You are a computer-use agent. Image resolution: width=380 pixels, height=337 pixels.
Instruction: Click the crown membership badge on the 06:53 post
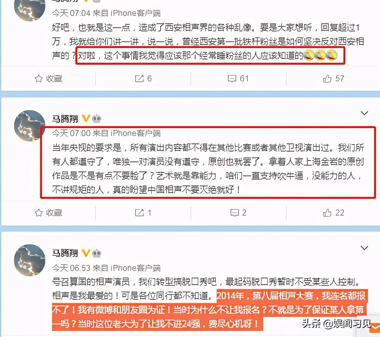(x=96, y=253)
